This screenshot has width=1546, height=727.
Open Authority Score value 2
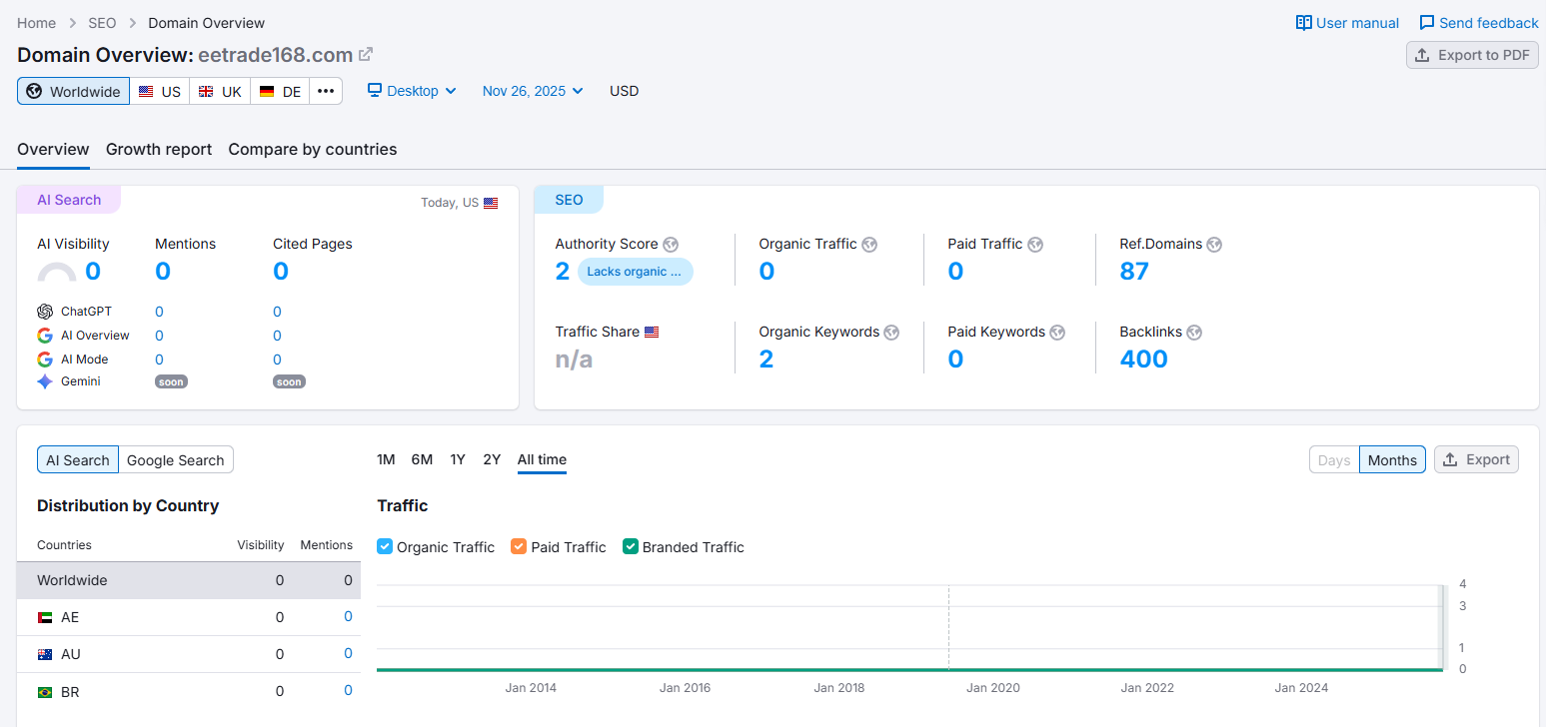[x=563, y=272]
